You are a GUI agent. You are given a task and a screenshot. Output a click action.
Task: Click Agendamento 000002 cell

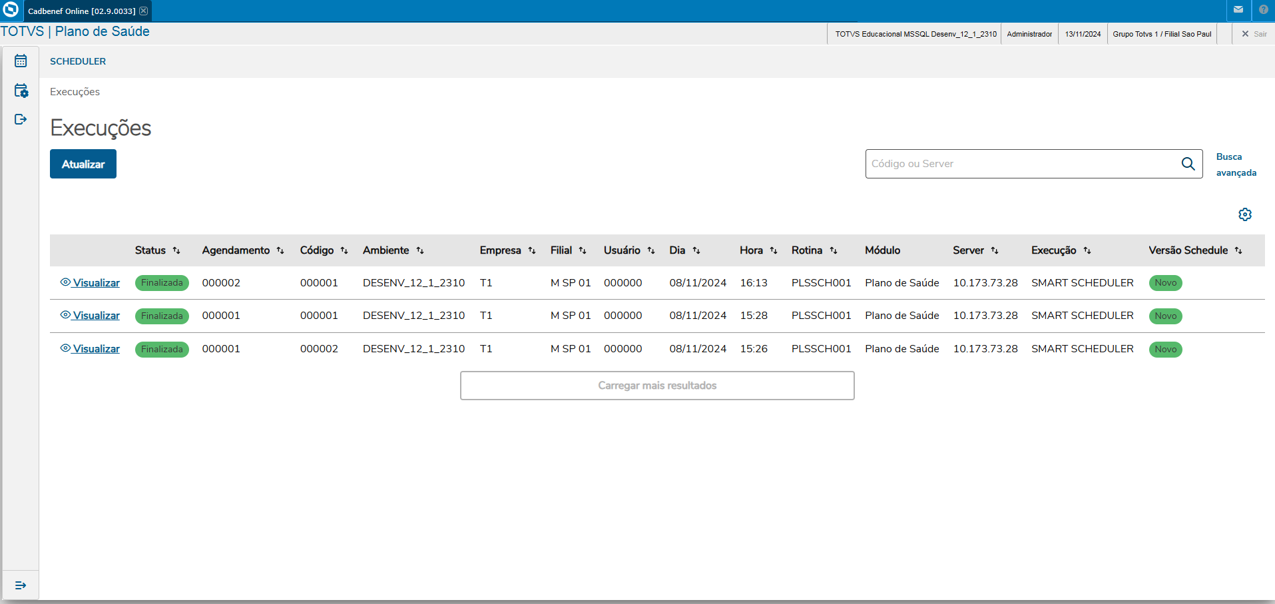[x=221, y=283]
